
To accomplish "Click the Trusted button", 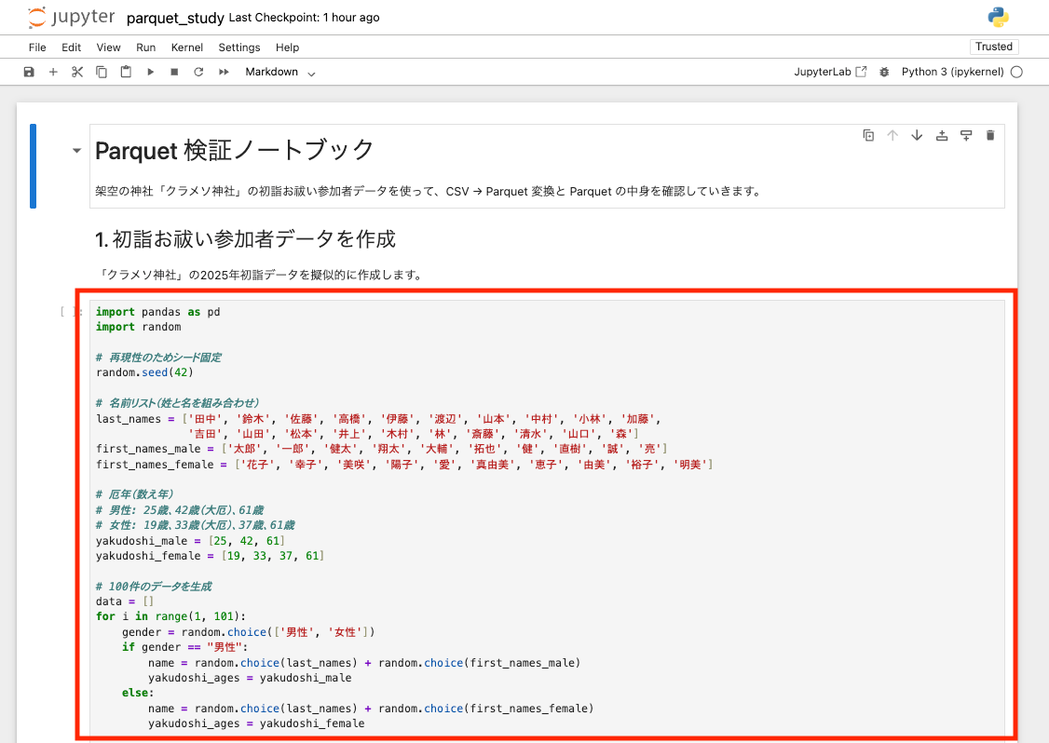I will 994,46.
